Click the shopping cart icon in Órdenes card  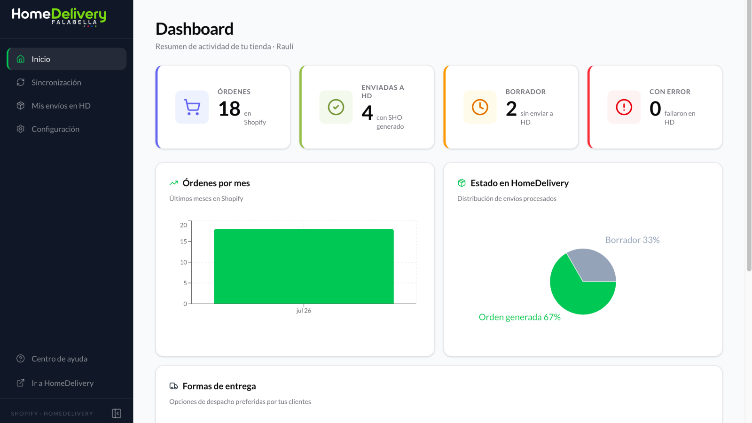192,107
